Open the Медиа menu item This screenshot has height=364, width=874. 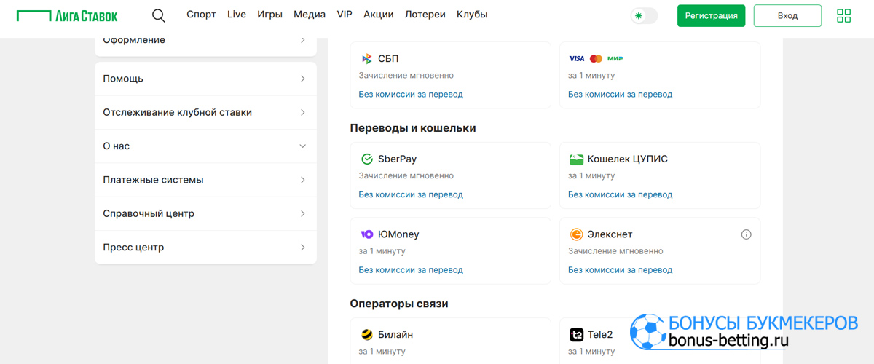coord(310,15)
